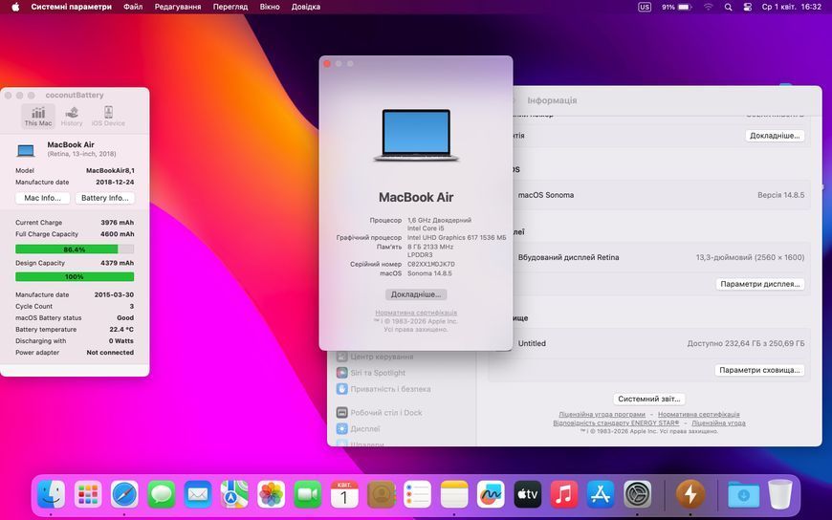Open Freeform app in the Dock
The height and width of the screenshot is (520, 832).
click(x=491, y=495)
